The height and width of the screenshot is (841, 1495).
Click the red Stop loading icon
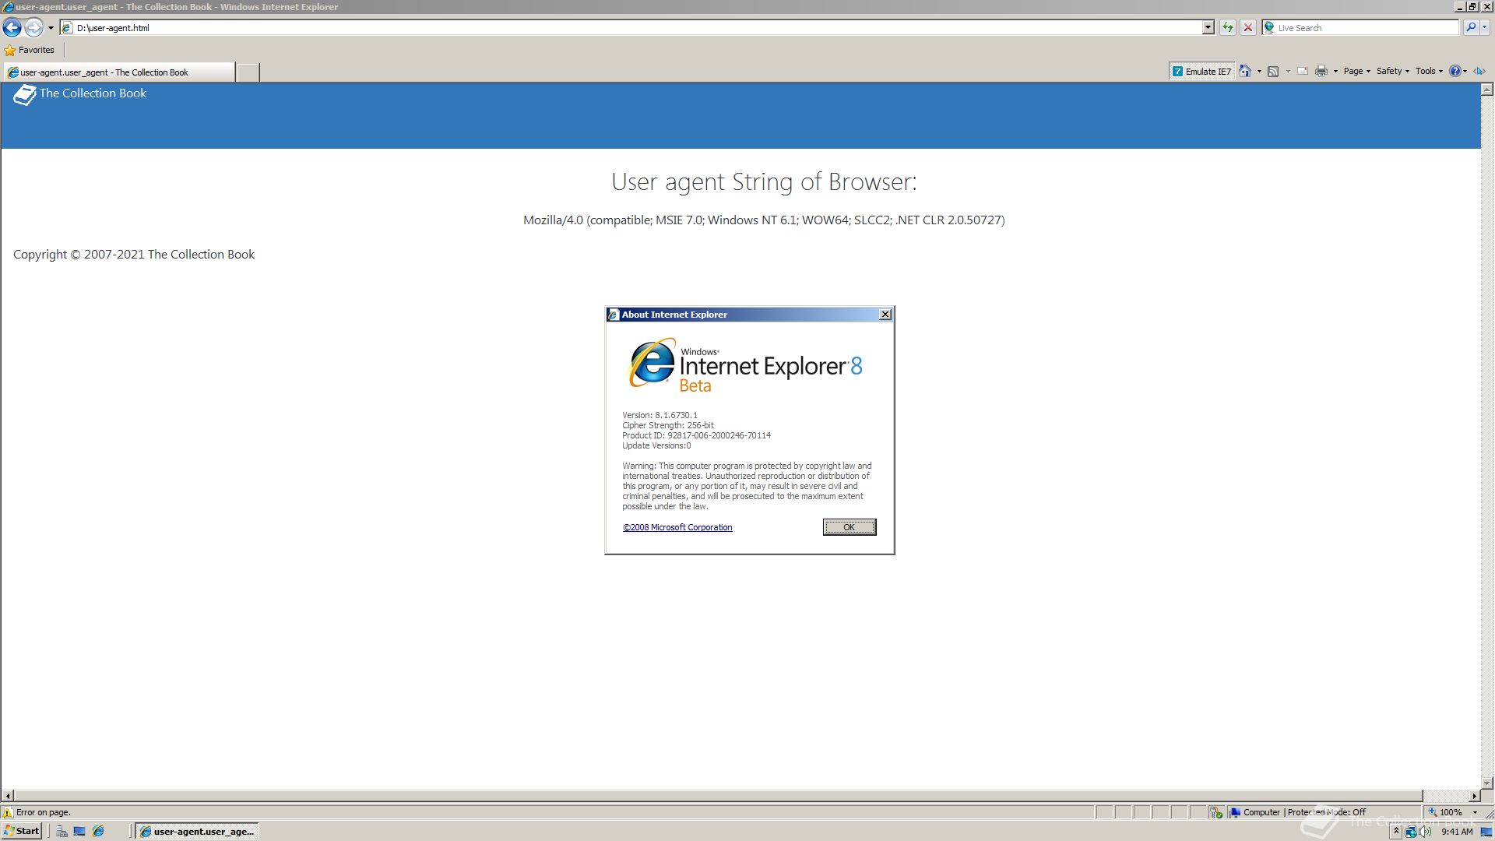click(x=1247, y=27)
